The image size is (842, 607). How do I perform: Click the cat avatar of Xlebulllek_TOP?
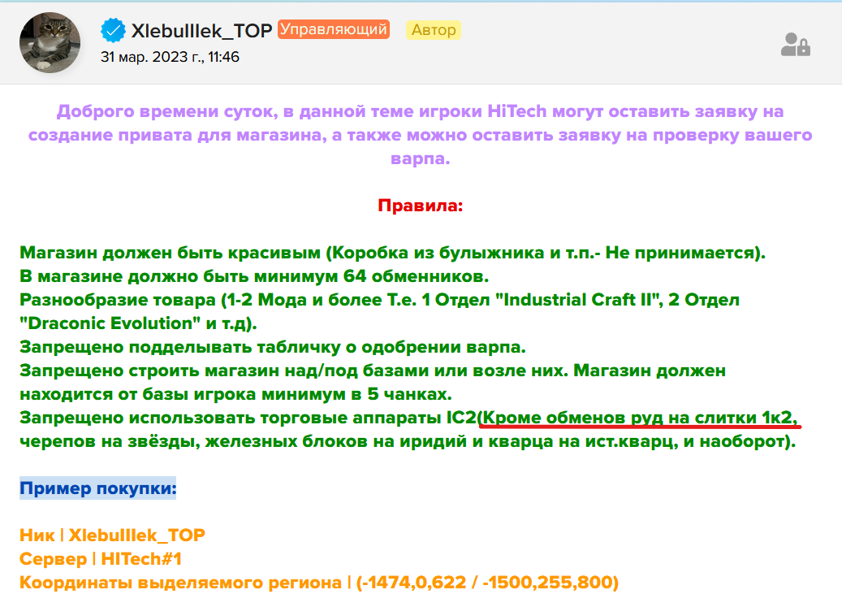(50, 42)
